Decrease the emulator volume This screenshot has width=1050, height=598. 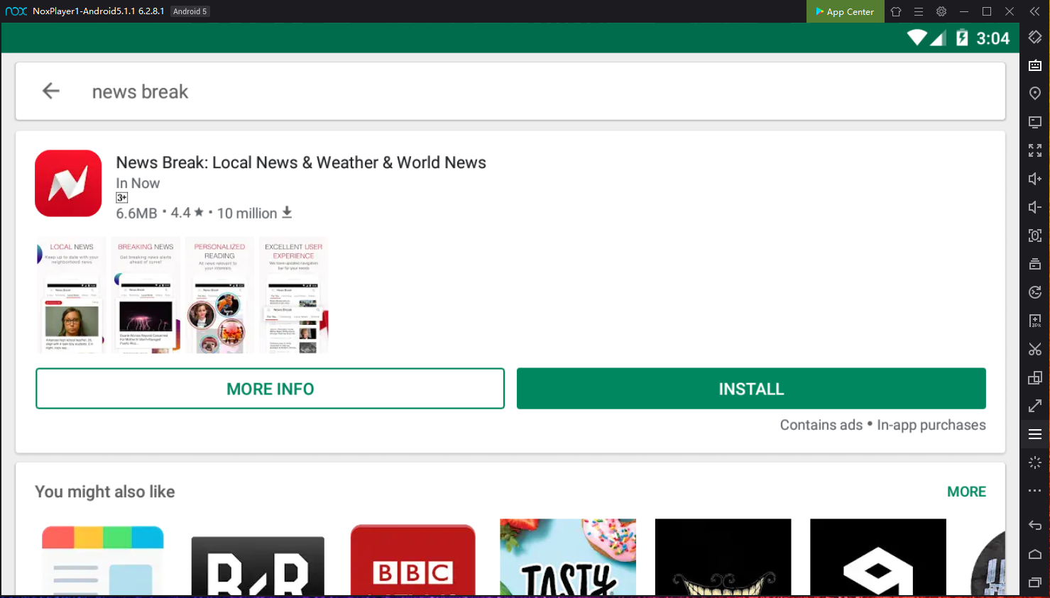pos(1034,206)
